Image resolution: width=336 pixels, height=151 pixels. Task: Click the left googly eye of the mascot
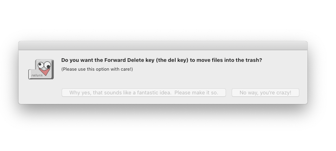click(x=41, y=65)
